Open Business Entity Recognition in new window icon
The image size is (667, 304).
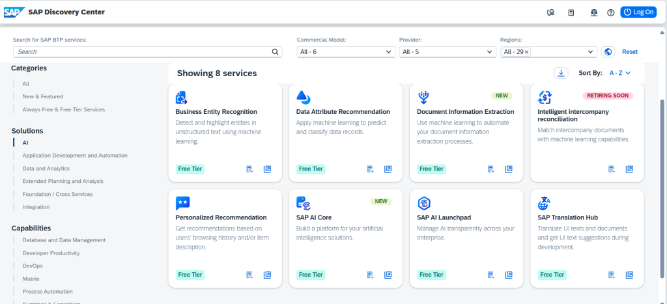267,169
